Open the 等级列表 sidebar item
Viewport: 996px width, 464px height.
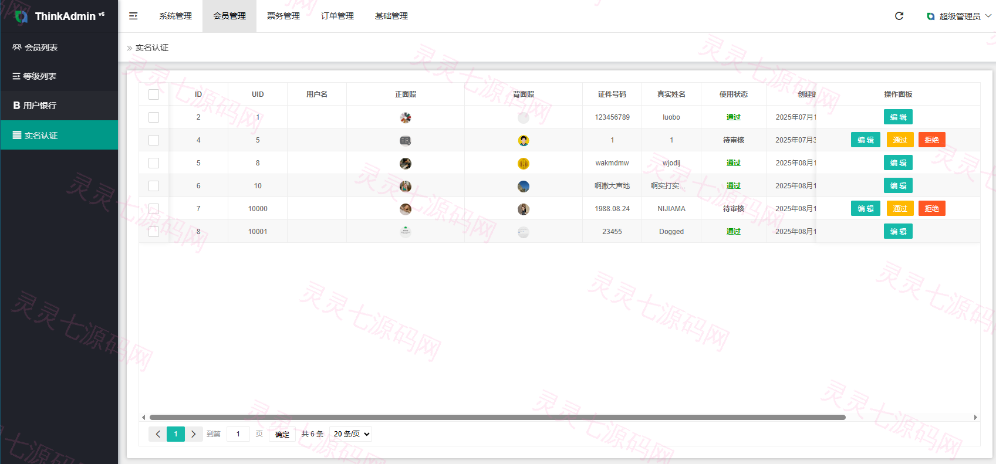[59, 76]
